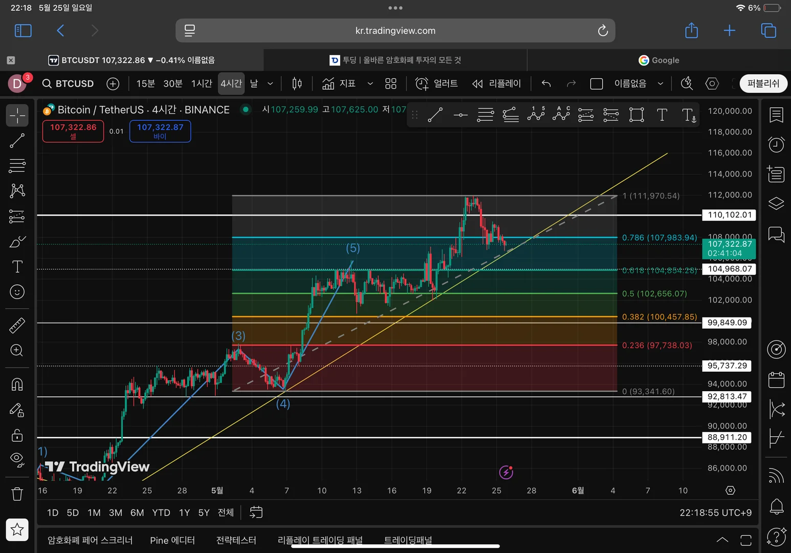Switch to the 15분 timeframe
Image resolution: width=791 pixels, height=553 pixels.
tap(145, 83)
